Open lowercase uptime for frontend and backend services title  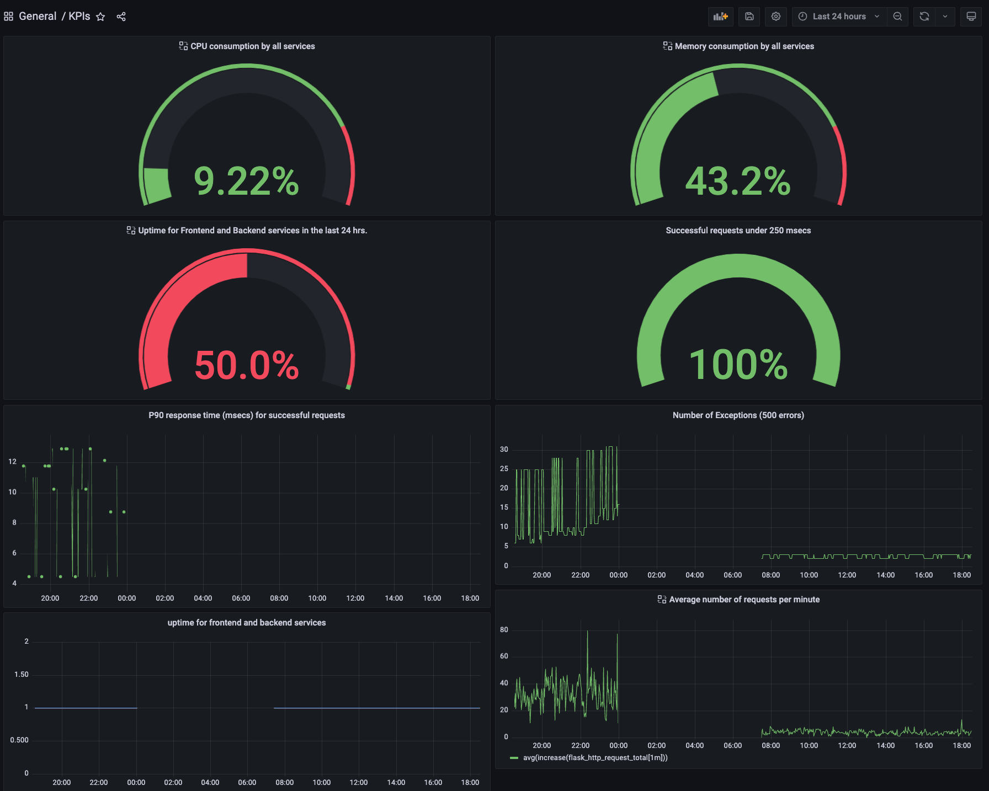point(247,623)
